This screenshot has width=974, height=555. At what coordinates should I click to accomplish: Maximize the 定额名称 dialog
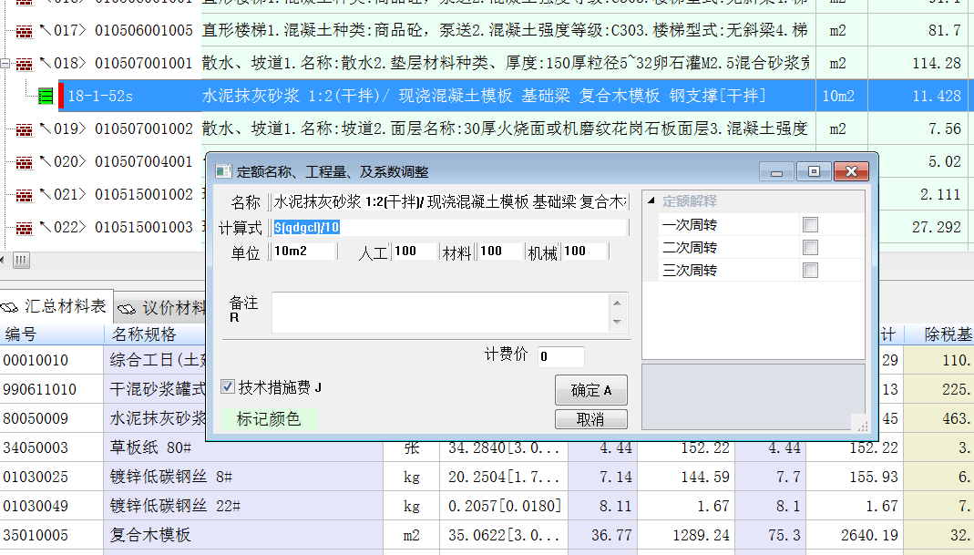click(x=814, y=171)
